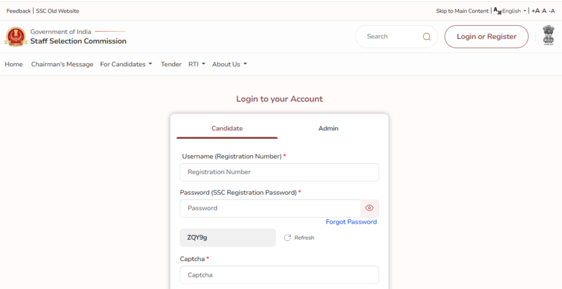Open the Forgot Password link
The height and width of the screenshot is (289, 562).
[351, 222]
